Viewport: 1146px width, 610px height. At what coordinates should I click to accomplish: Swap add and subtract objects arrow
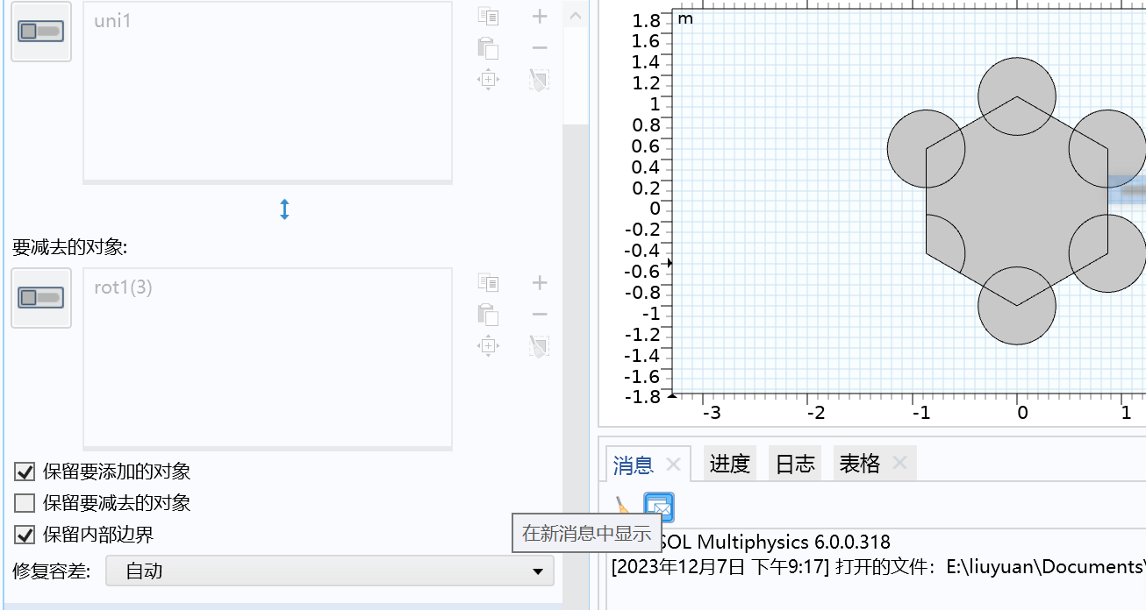tap(284, 209)
